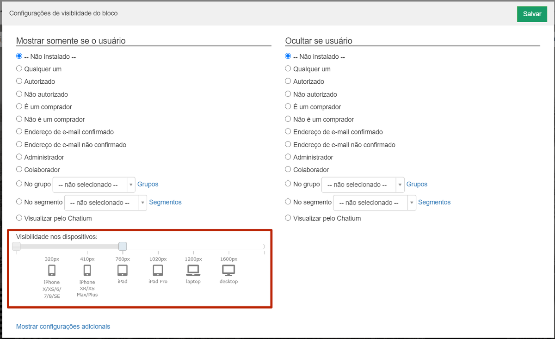The width and height of the screenshot is (555, 339).
Task: Enable 'Visualizar pelo Chatium' under Ocultar
Action: coord(288,218)
